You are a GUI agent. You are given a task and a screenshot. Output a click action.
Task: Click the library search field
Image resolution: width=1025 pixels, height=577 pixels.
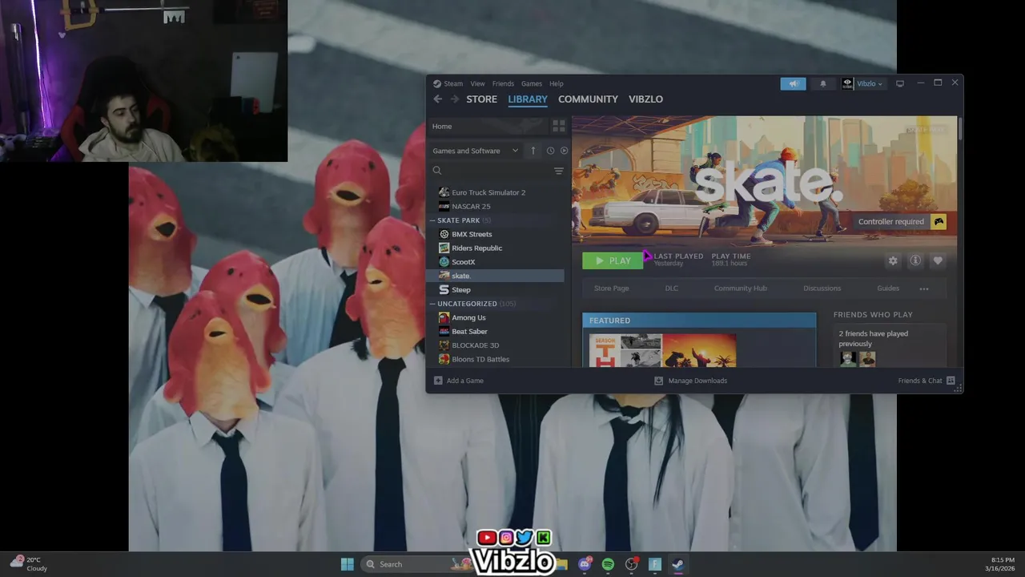(490, 171)
